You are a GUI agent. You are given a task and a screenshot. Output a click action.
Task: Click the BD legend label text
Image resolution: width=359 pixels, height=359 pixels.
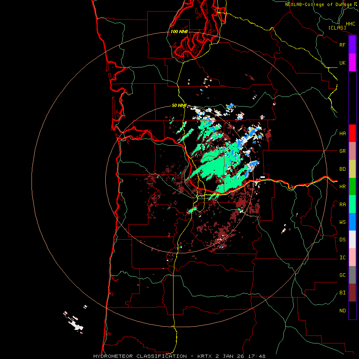click(x=342, y=169)
